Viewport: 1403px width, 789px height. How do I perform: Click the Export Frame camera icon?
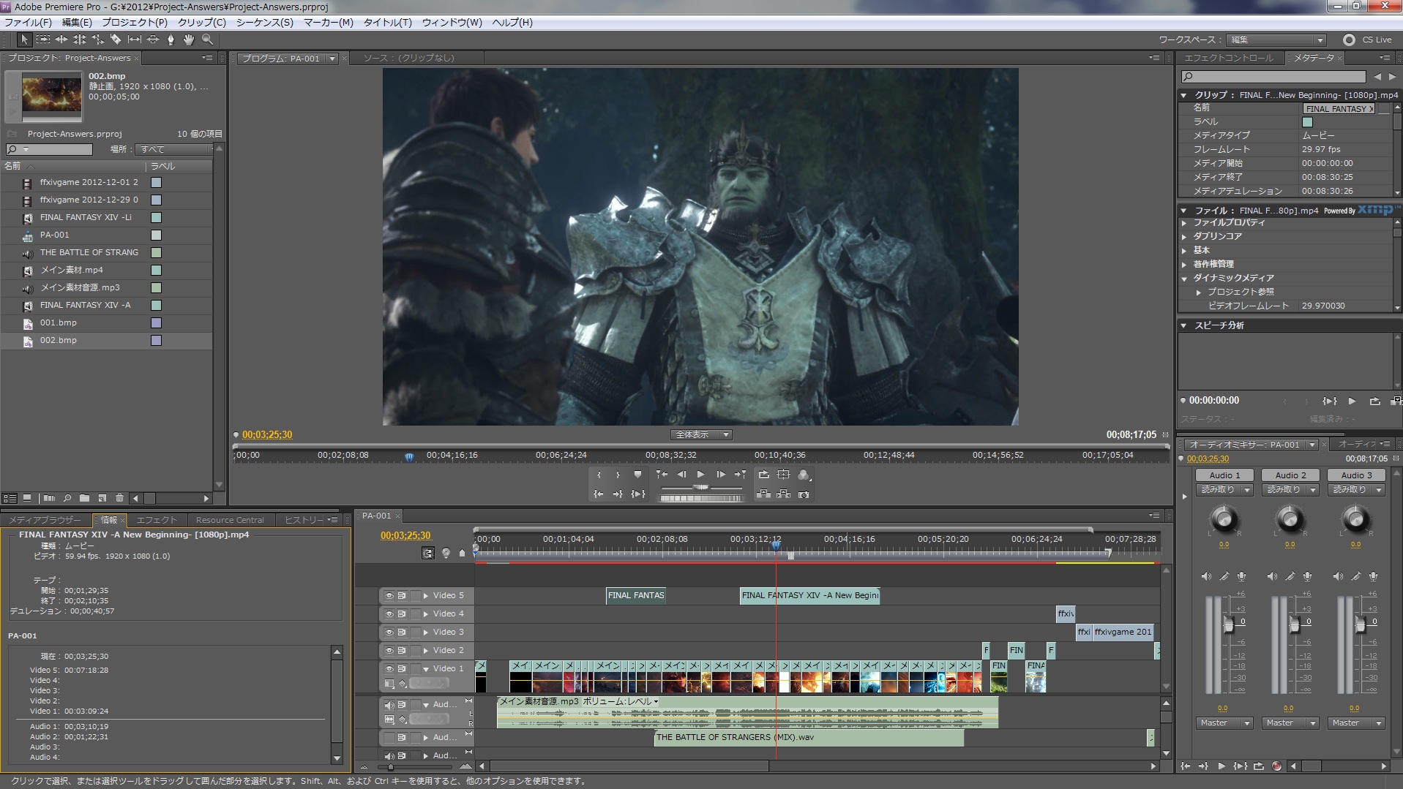click(804, 494)
